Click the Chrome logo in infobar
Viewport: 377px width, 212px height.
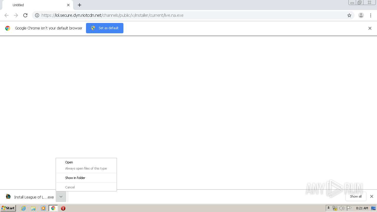(x=8, y=28)
